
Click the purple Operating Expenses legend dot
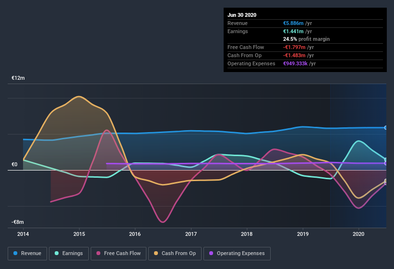(212, 253)
